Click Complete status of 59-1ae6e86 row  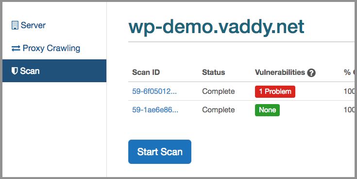point(219,109)
